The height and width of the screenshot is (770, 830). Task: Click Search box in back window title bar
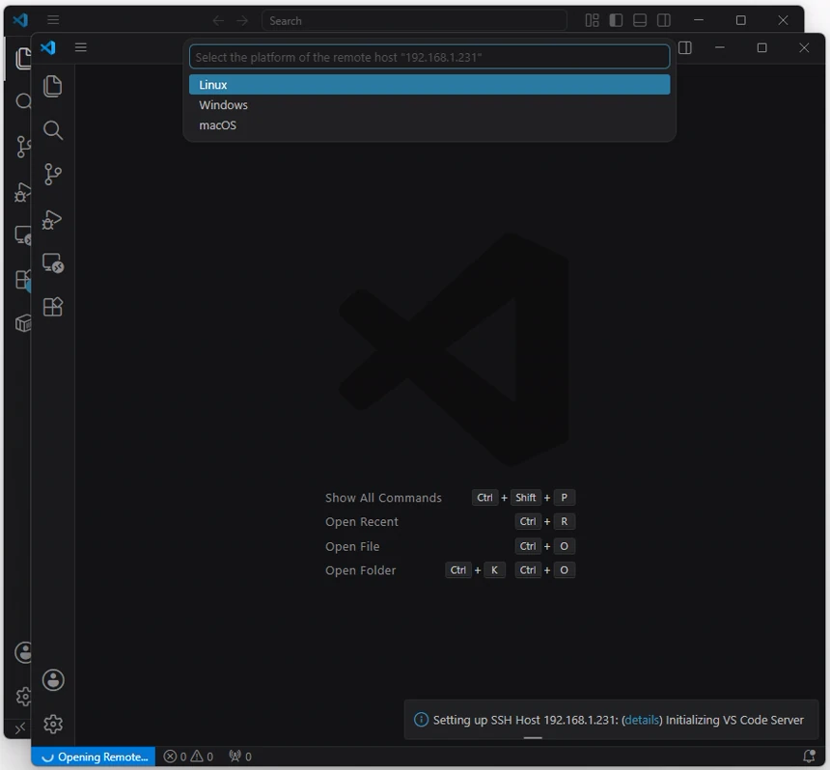point(414,20)
